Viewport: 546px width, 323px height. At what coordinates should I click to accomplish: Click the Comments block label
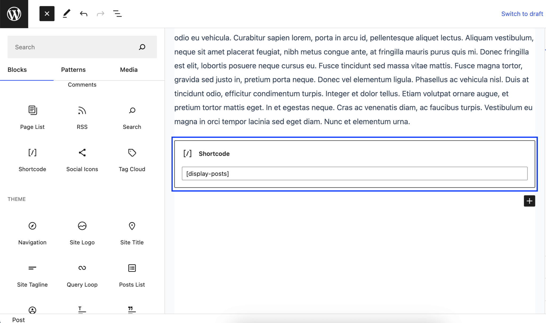coord(82,85)
